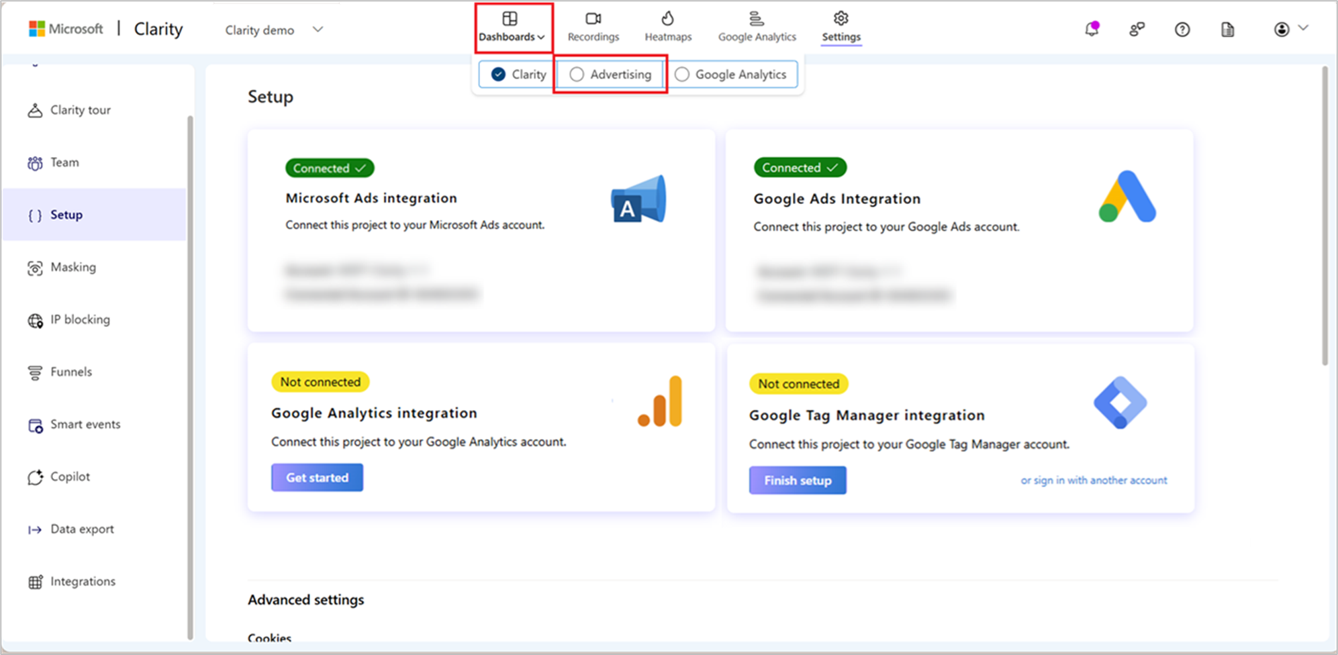Click the main page vertical scrollbar
This screenshot has width=1338, height=655.
(1325, 216)
